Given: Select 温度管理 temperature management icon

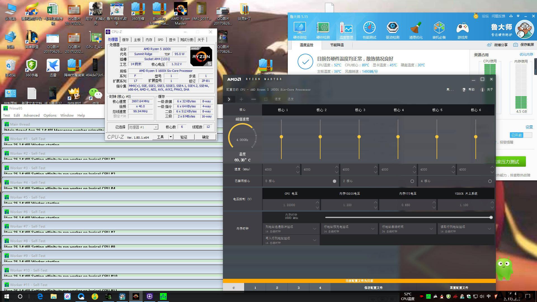Looking at the screenshot, I should [x=346, y=30].
